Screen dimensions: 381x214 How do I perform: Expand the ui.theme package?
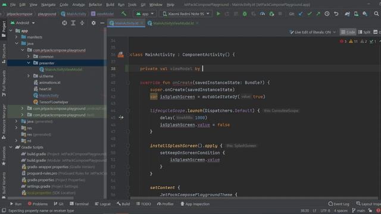coord(29,76)
